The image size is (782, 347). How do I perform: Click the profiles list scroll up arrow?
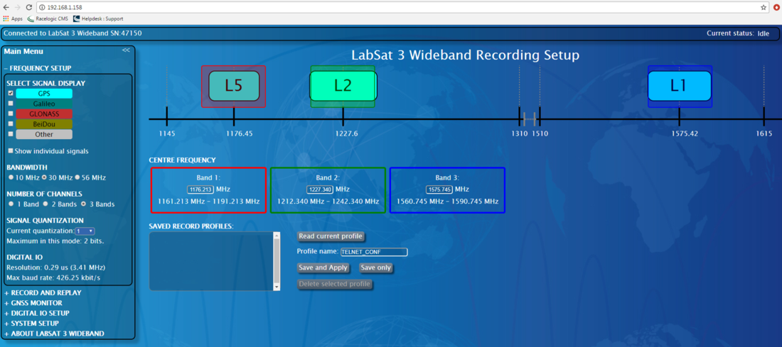point(277,236)
